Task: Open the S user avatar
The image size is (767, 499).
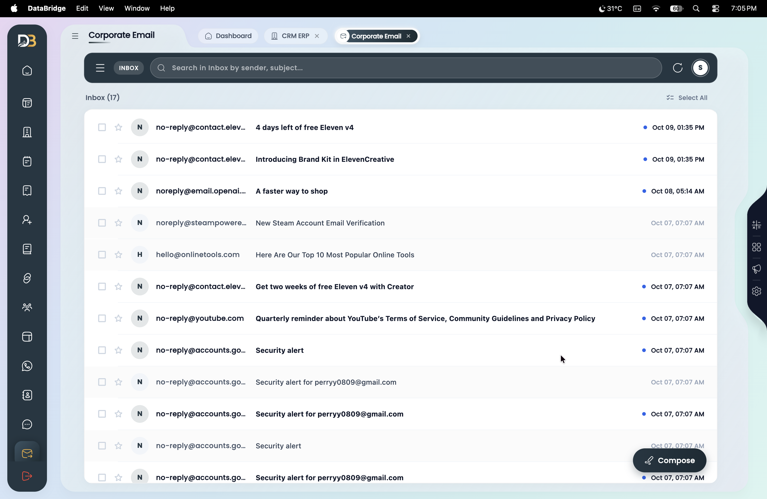Action: click(700, 68)
